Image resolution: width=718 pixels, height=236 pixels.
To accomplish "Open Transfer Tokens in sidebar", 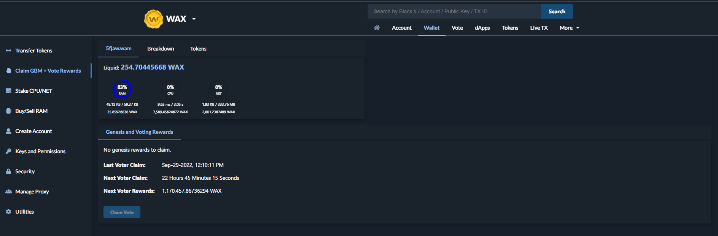I will (x=33, y=51).
